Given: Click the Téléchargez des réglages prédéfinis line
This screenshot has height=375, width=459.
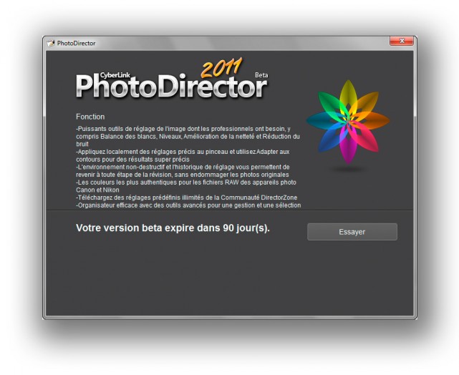Looking at the screenshot, I should tap(187, 198).
